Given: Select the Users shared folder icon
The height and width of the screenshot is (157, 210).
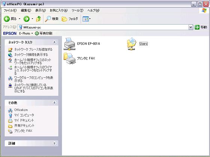Looking at the screenshot, I should pos(132,44).
